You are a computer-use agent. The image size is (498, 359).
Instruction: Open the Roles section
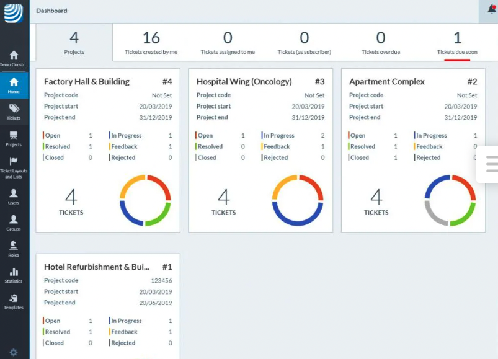pyautogui.click(x=14, y=249)
